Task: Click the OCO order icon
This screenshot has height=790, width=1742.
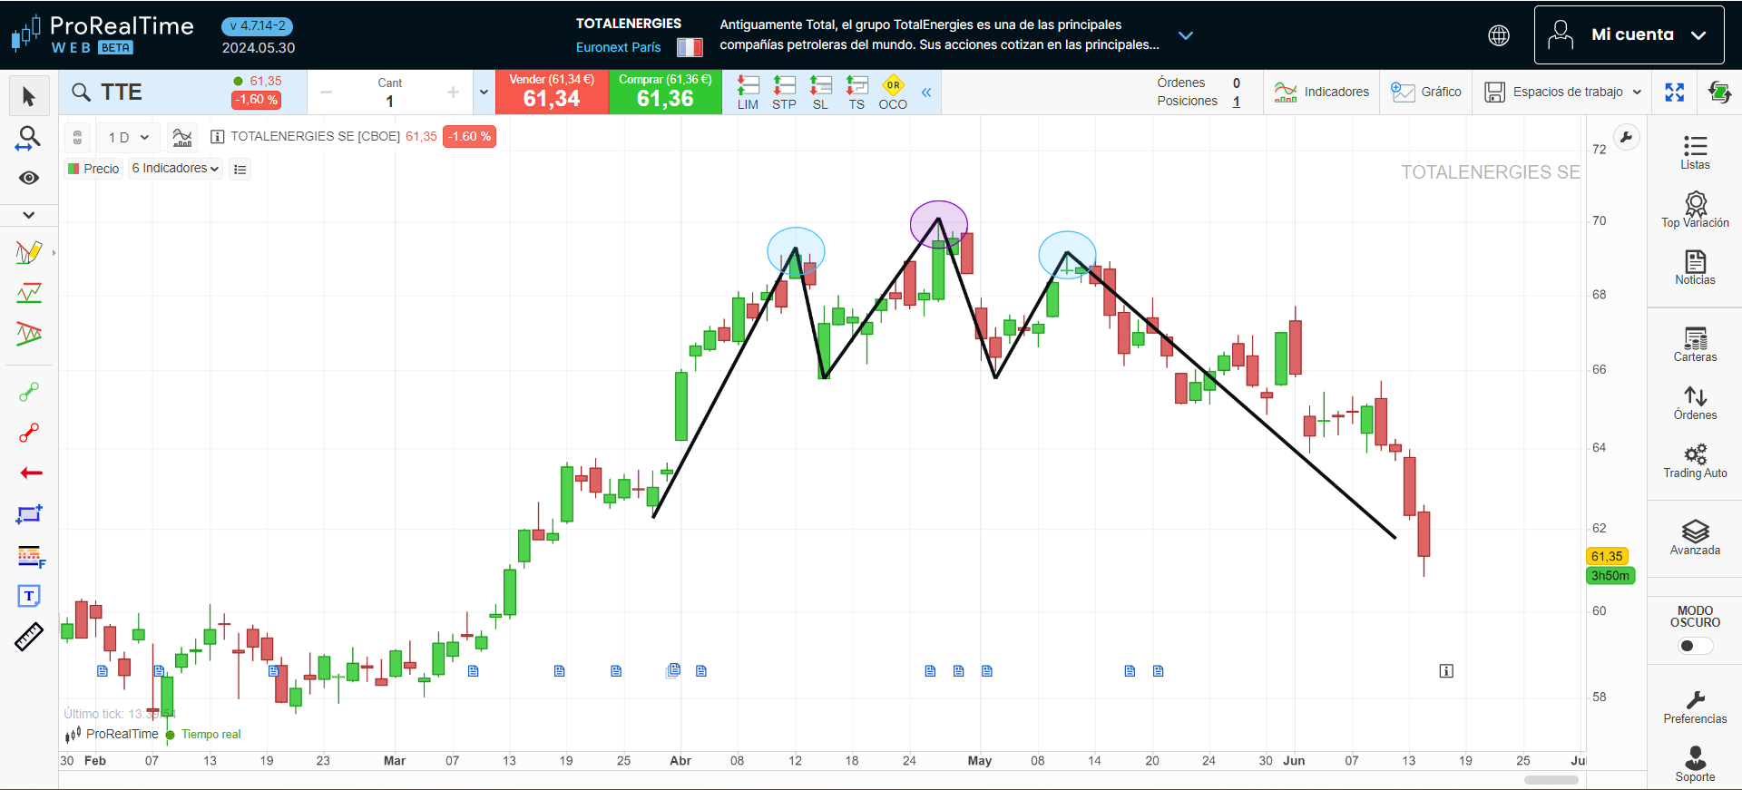Action: click(893, 93)
